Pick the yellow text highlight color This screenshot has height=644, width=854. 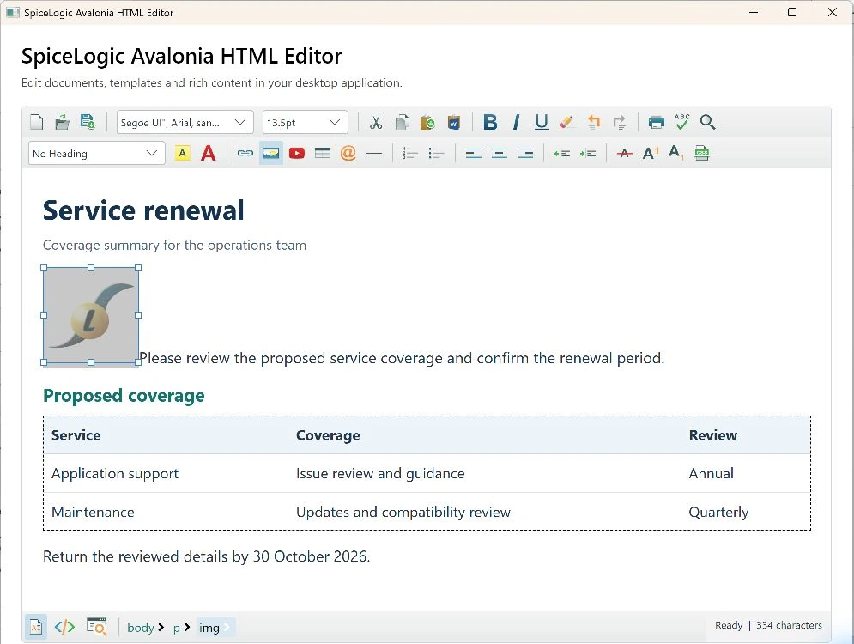click(183, 153)
